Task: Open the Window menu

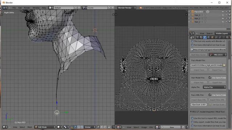Action: [36, 8]
